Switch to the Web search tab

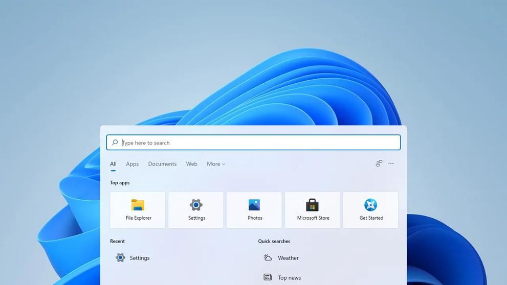point(191,164)
